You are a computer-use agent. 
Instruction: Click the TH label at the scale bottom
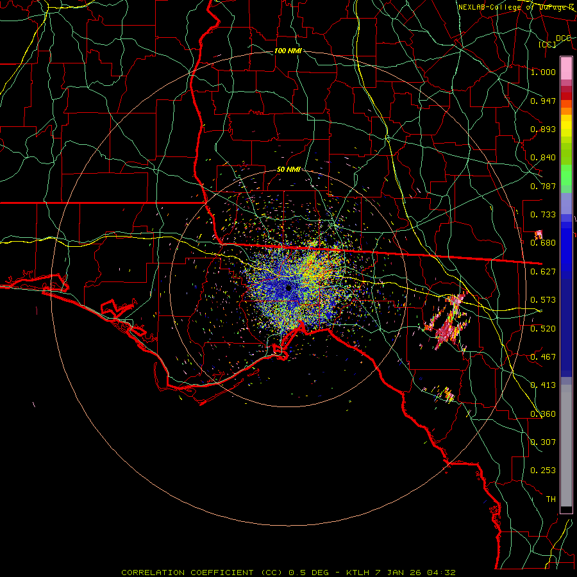551,499
